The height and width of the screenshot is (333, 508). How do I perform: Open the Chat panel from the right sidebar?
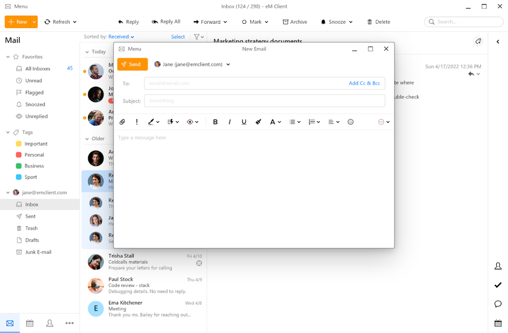pos(498,304)
